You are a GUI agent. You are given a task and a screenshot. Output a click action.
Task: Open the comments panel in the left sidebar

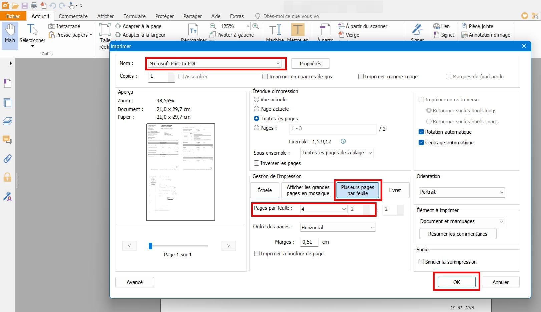[7, 139]
